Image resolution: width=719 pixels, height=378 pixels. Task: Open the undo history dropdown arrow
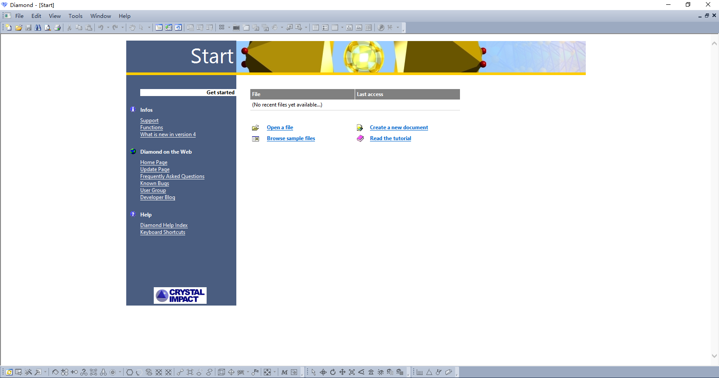[x=108, y=27]
